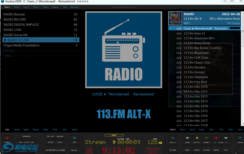Click Max./Rest. in the top bar
Image resolution: width=244 pixels, height=154 pixels.
coord(75,7)
